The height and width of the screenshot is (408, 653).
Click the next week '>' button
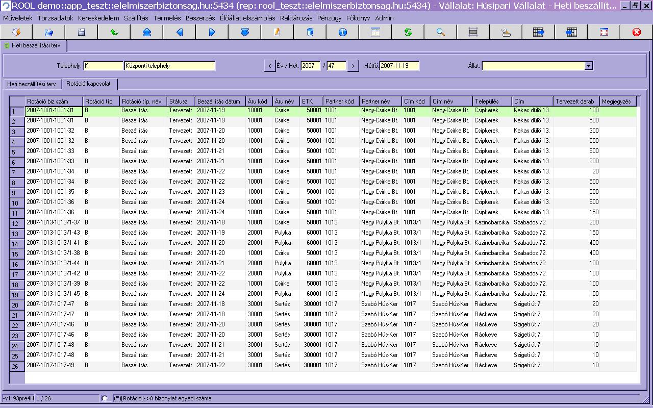[x=353, y=66]
